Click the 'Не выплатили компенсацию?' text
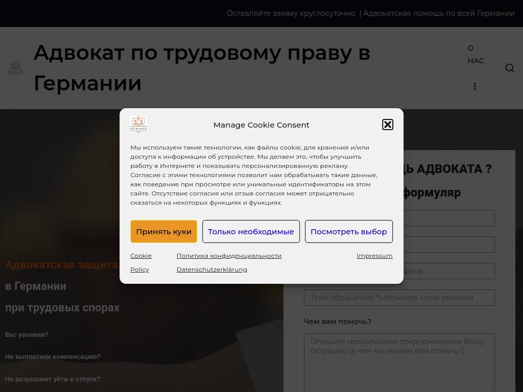This screenshot has width=523, height=392. (53, 357)
